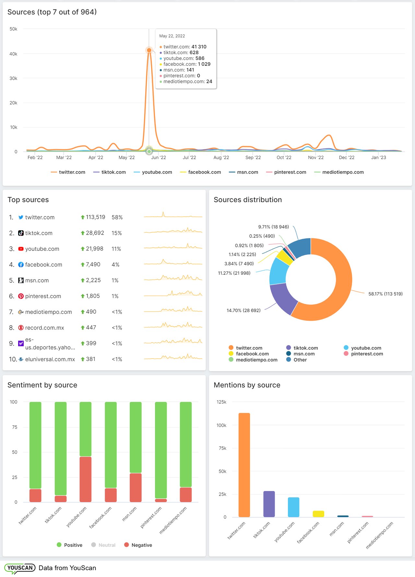Click the youtube.com red negative sentiment bar
Viewport: 415px width, 577px height.
[86, 479]
